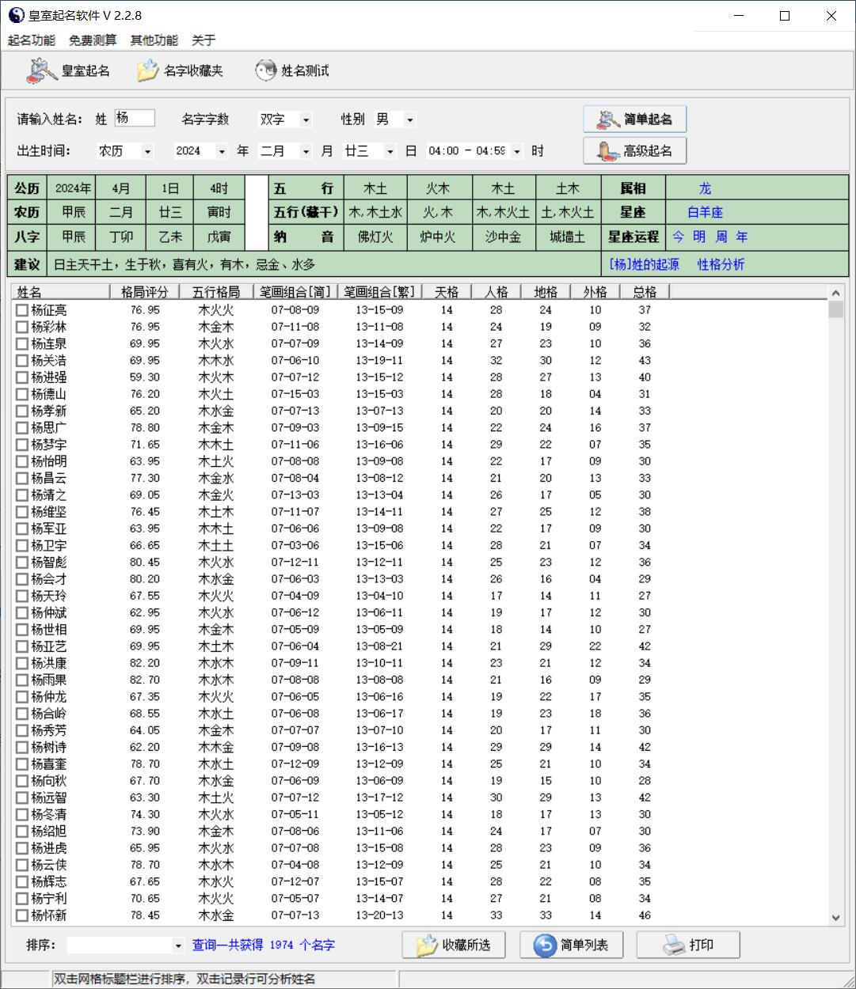Check the box for 杨昌云

22,478
